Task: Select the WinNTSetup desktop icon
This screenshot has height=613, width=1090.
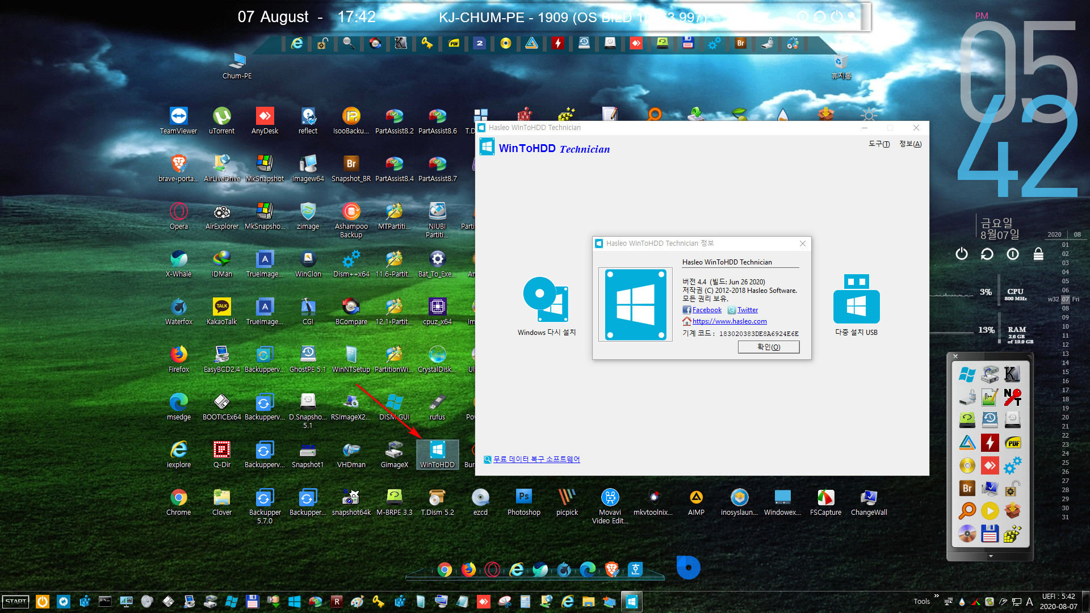Action: tap(351, 359)
